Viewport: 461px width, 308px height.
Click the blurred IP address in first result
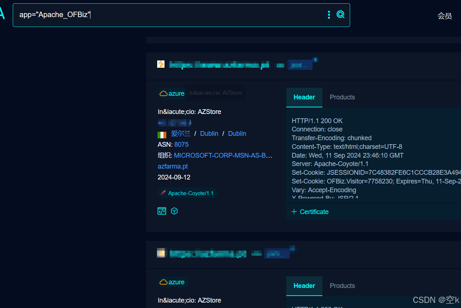[x=174, y=123]
